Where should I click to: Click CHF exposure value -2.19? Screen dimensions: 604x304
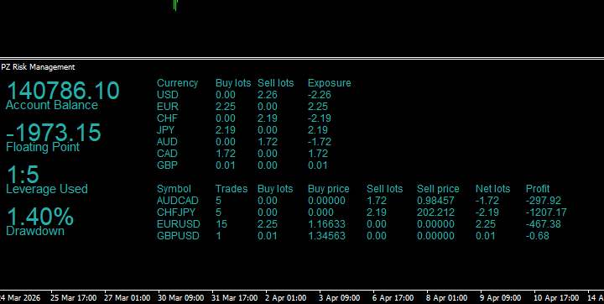320,118
